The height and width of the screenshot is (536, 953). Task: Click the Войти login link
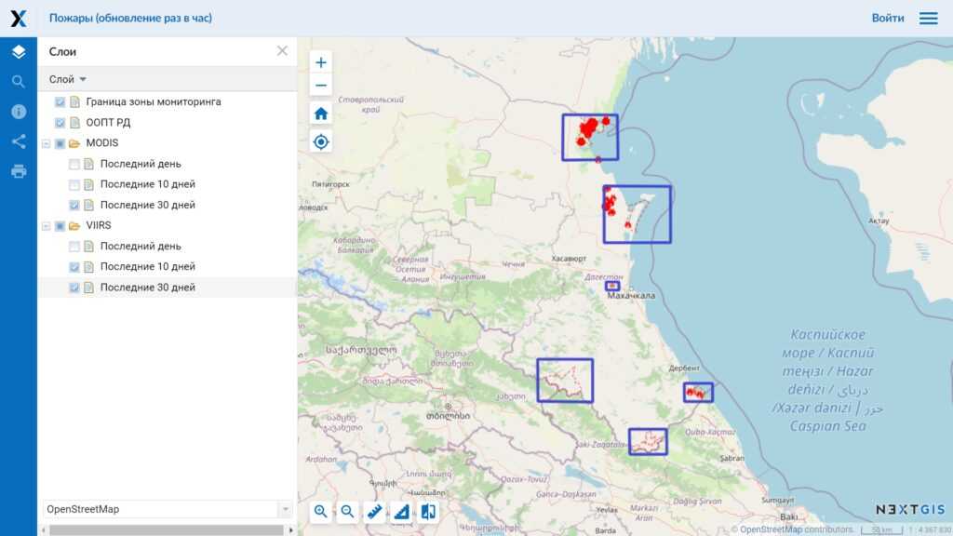click(x=887, y=19)
